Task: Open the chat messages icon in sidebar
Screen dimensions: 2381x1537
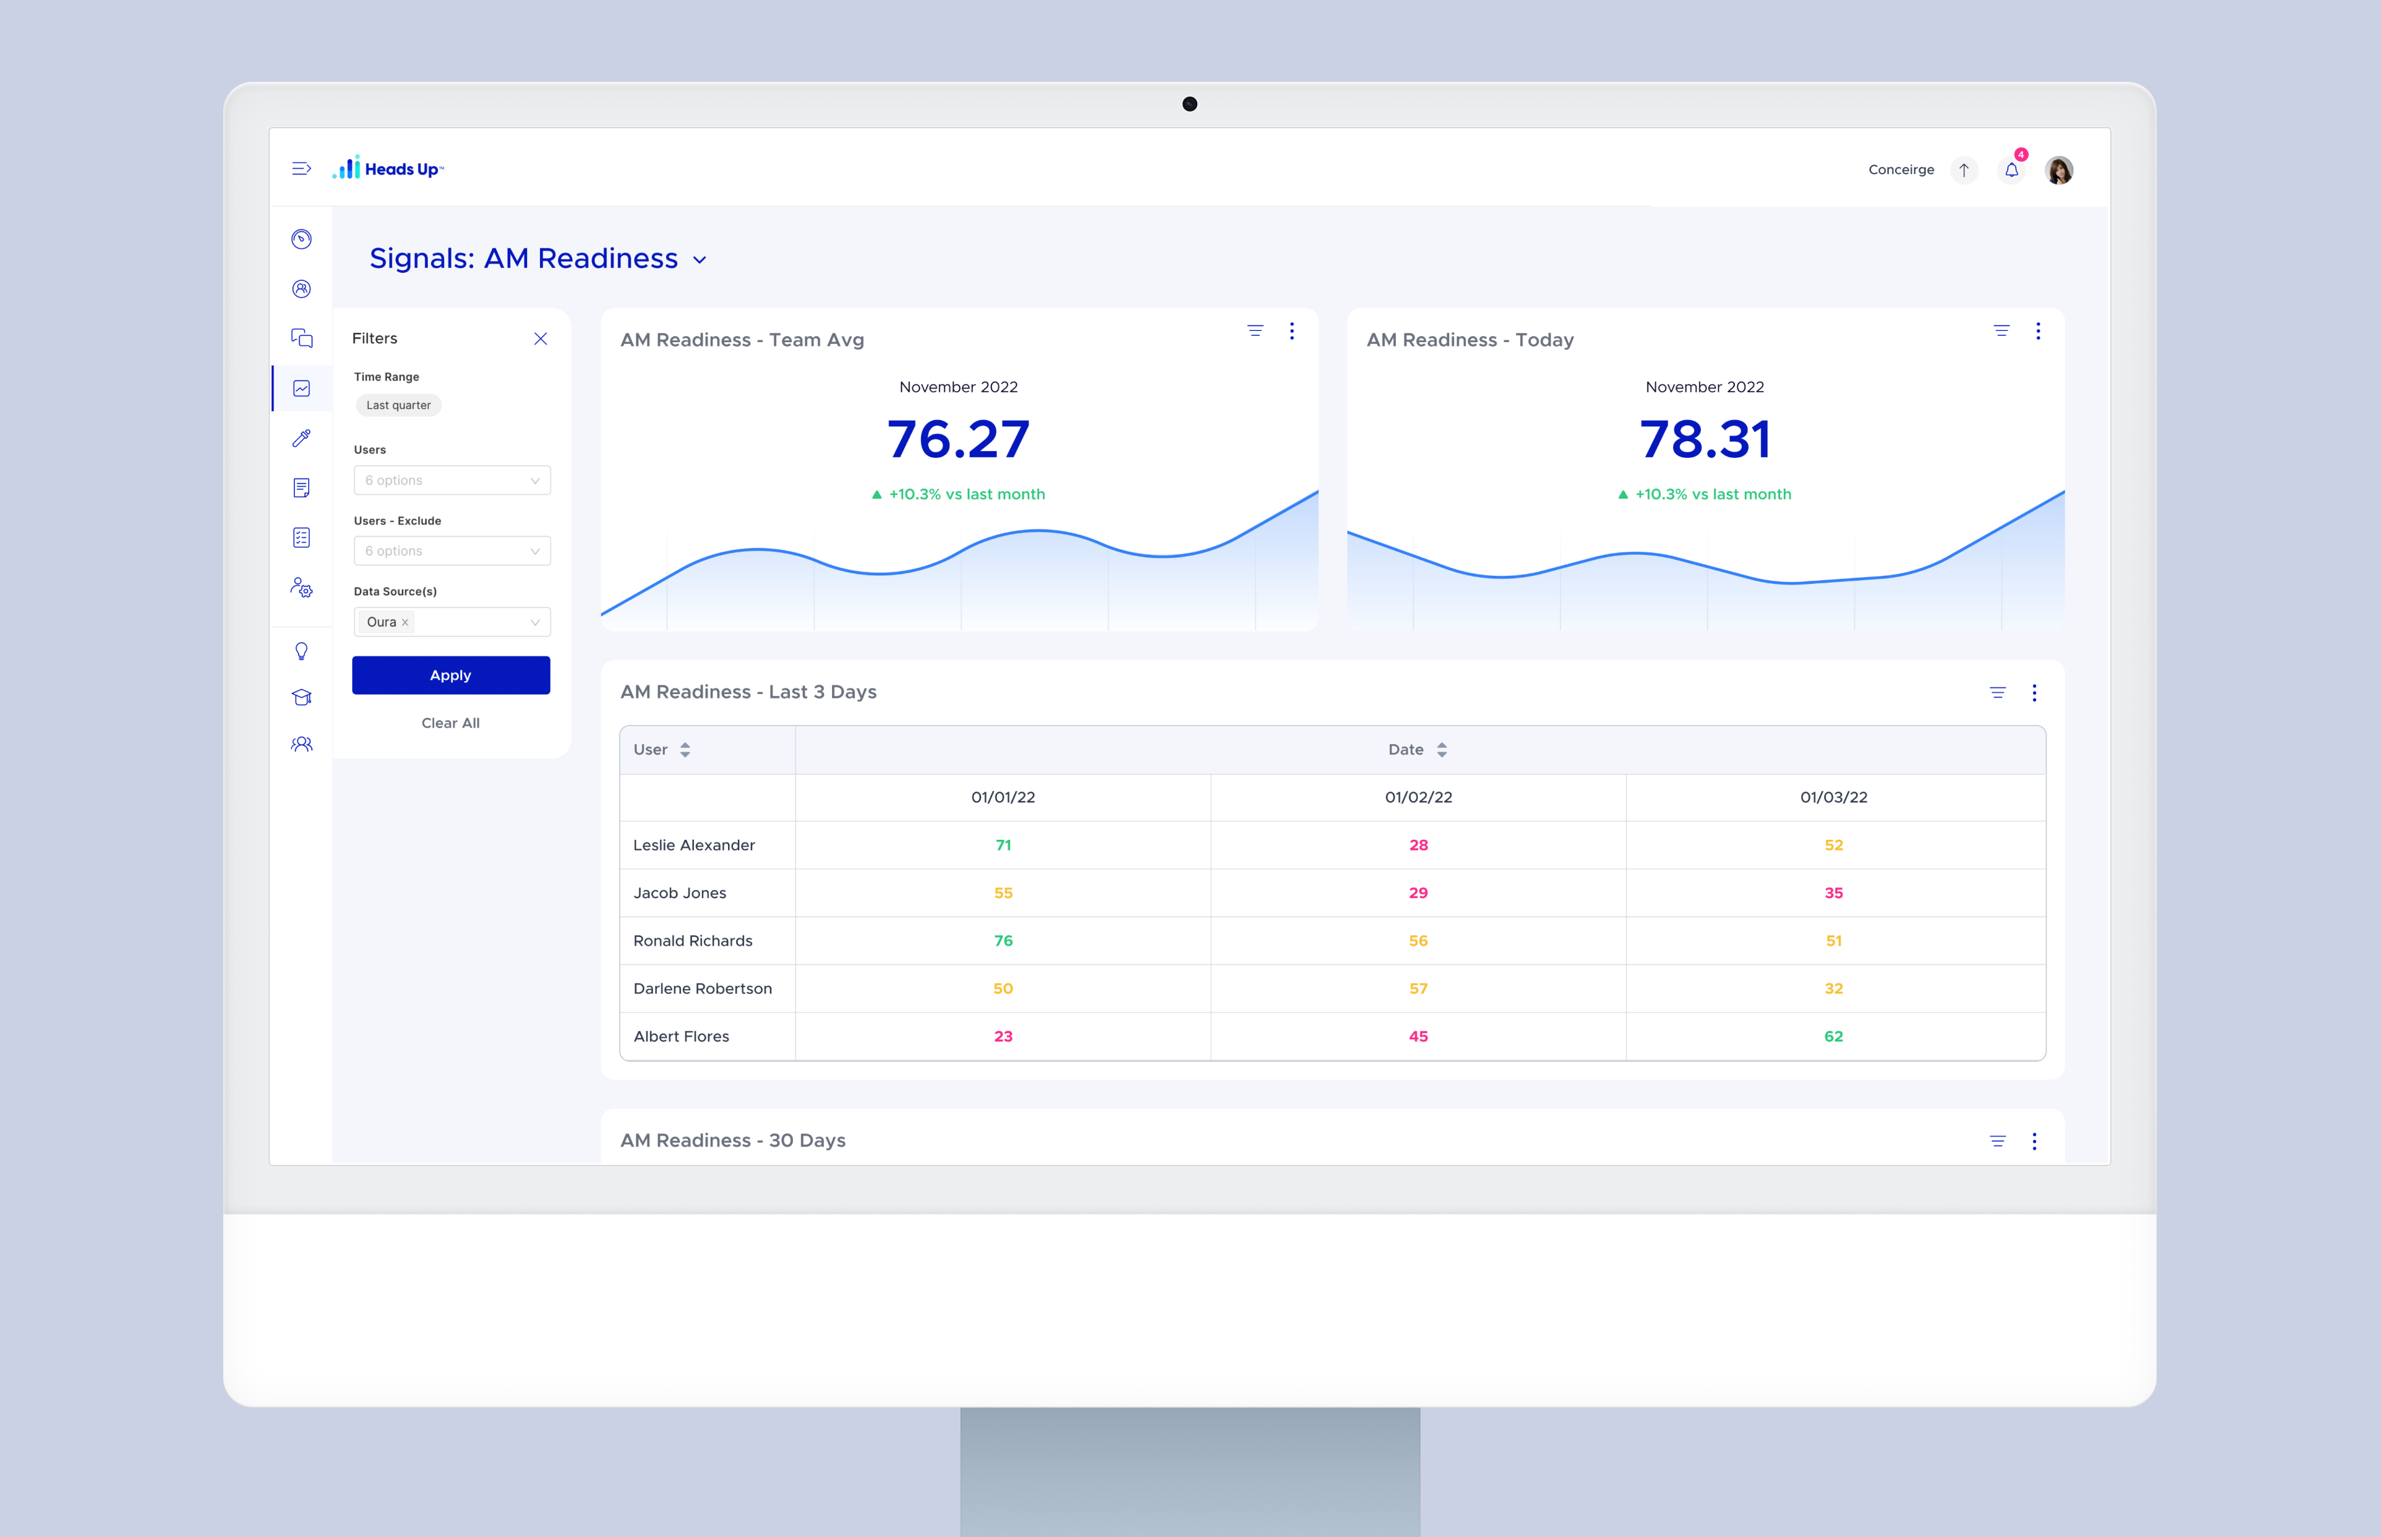Action: [301, 337]
